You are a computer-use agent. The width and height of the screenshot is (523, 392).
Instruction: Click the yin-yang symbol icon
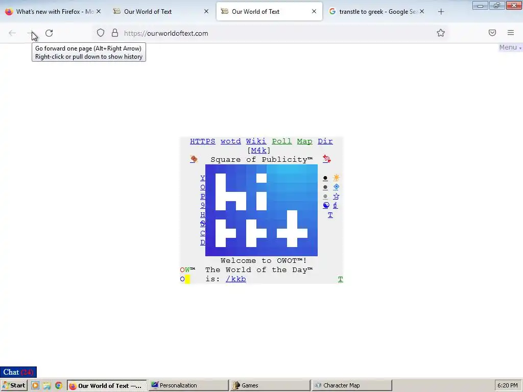[326, 205]
